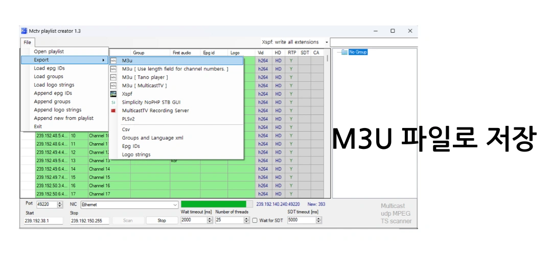This screenshot has height=255, width=552.
Task: Click the RTP column header
Action: (291, 53)
